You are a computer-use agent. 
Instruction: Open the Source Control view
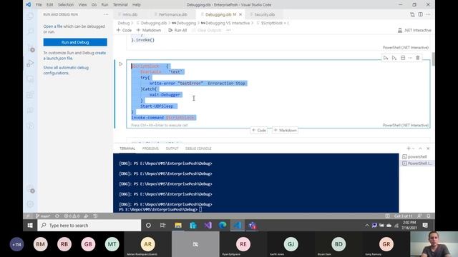pyautogui.click(x=30, y=48)
